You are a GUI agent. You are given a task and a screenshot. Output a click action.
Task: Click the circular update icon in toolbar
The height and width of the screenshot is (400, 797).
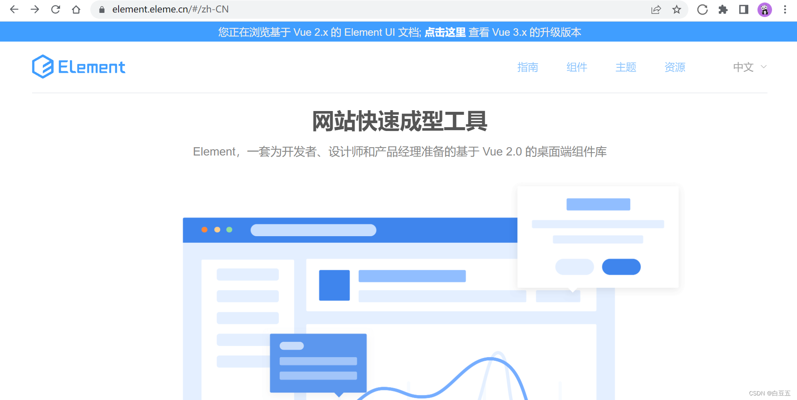tap(703, 9)
